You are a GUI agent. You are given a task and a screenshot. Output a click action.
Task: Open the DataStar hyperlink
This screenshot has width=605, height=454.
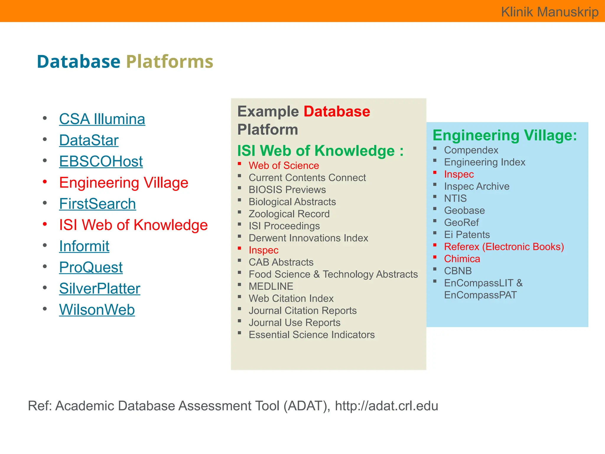89,140
